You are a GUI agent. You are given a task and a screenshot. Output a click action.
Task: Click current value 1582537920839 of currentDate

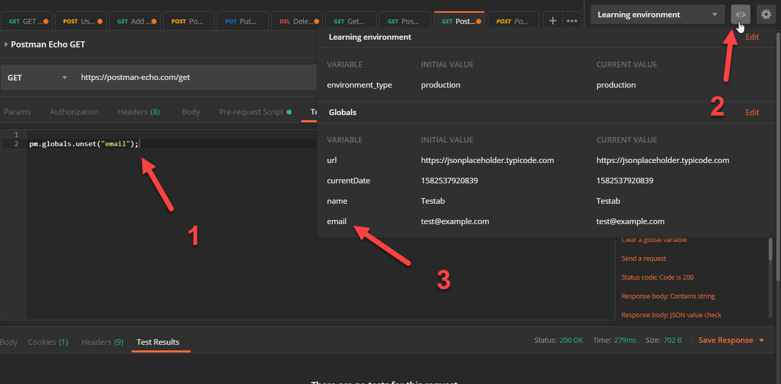coord(625,180)
